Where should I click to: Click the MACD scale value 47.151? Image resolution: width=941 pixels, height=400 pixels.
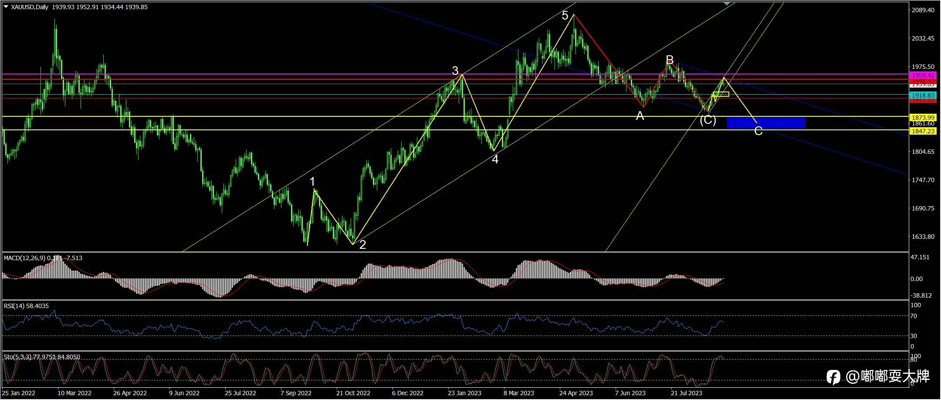tap(920, 257)
